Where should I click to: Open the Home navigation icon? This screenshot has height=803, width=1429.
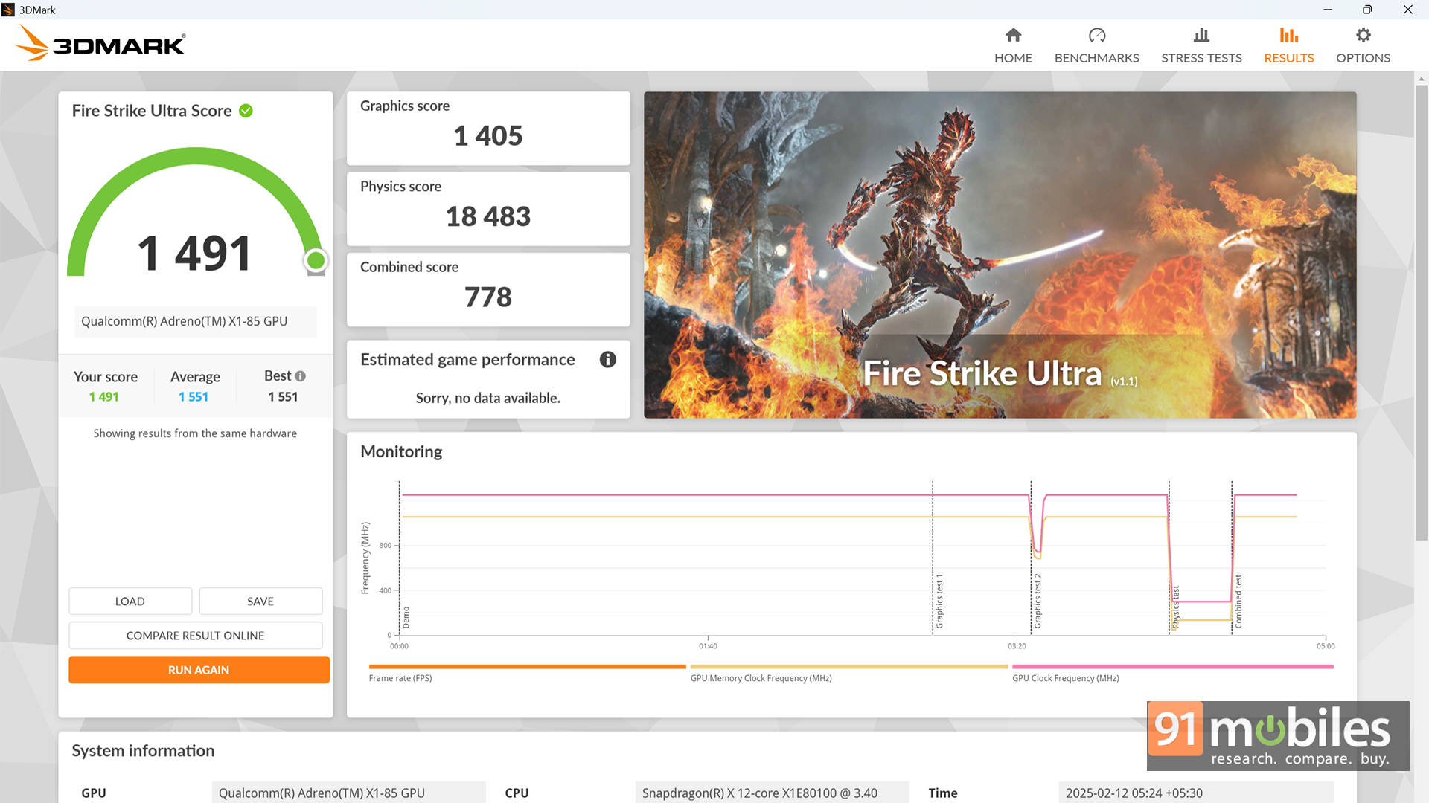tap(1013, 35)
